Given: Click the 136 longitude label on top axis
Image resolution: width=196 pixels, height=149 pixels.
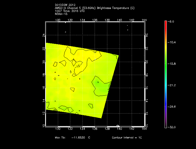Looking at the screenshot, I should (95, 20).
